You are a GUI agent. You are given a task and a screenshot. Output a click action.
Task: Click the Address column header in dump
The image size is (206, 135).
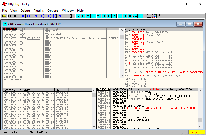coord(10,90)
